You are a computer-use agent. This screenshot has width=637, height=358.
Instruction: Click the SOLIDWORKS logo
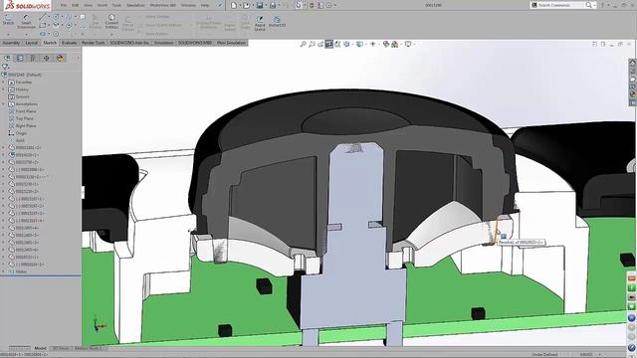coord(27,5)
